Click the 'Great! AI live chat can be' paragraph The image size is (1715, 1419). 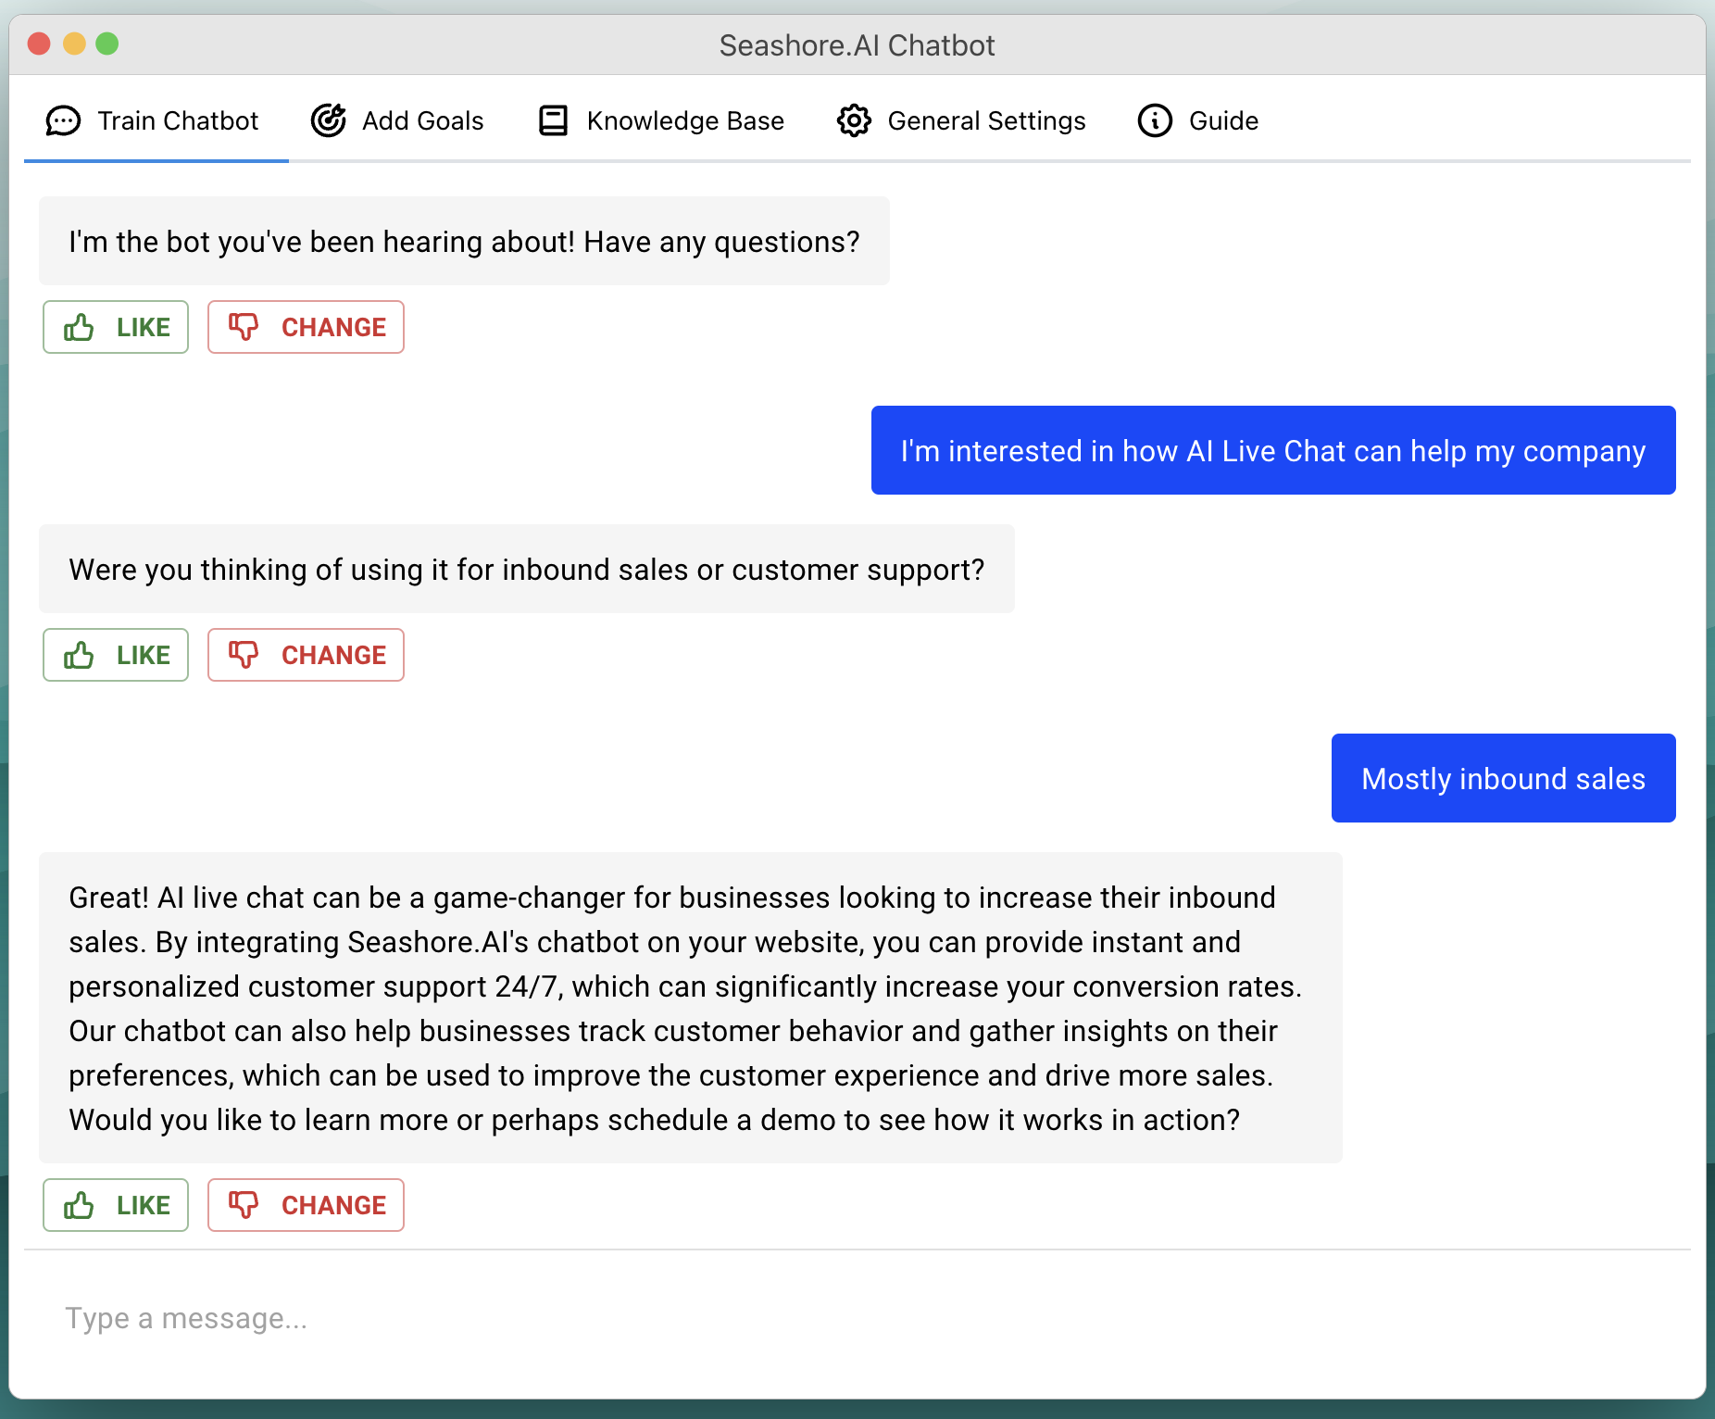coord(691,1008)
